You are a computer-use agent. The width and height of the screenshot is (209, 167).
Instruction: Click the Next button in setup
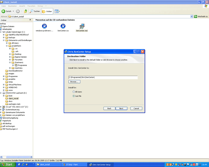(x=121, y=108)
